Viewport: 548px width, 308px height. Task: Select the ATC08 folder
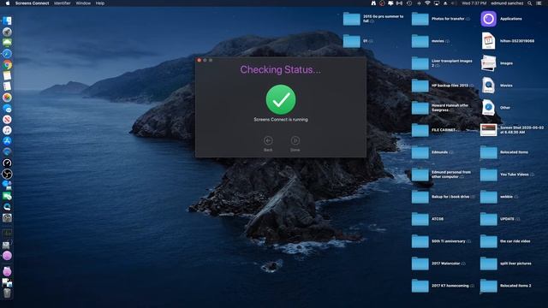tap(420, 219)
